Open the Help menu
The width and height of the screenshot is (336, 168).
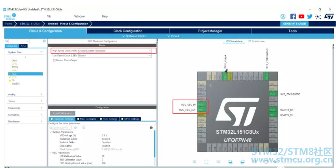coord(105,16)
